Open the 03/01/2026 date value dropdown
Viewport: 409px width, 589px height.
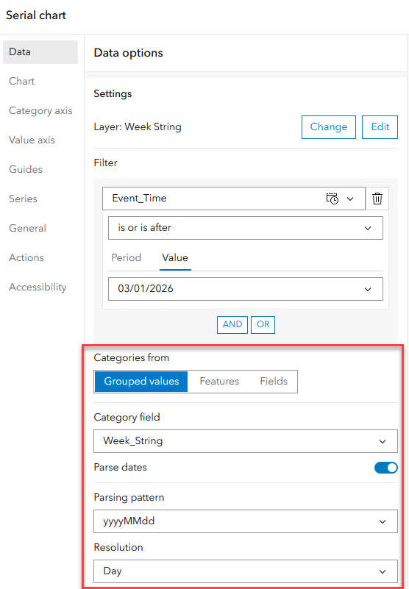coord(246,289)
